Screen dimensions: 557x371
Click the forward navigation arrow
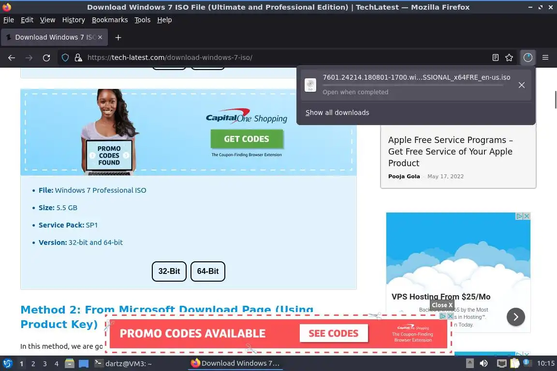(29, 57)
